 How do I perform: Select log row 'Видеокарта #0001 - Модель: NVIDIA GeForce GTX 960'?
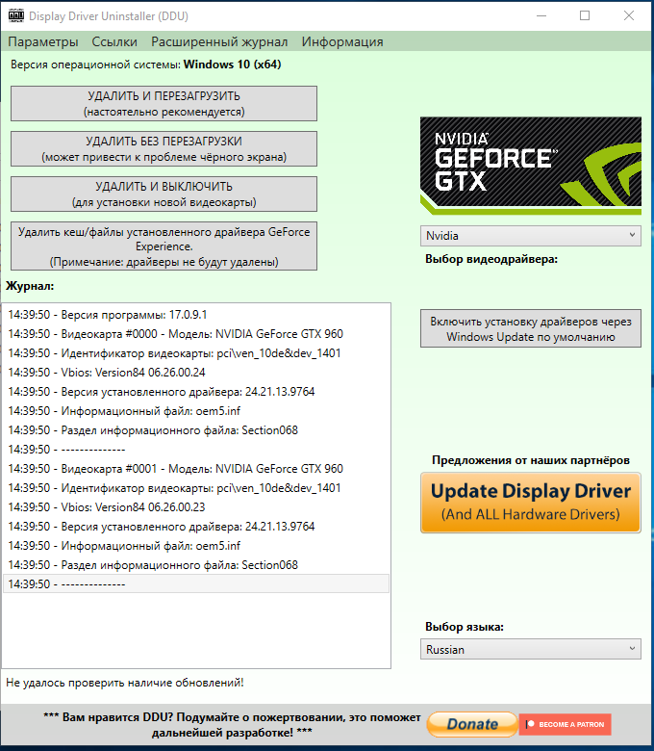click(196, 469)
